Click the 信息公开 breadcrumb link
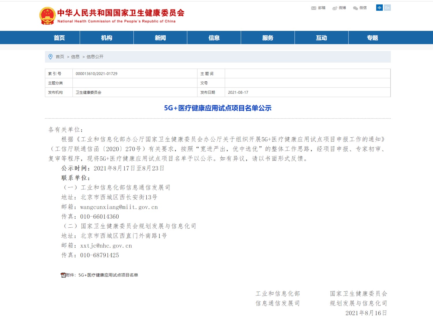This screenshot has width=433, height=322. pos(95,57)
